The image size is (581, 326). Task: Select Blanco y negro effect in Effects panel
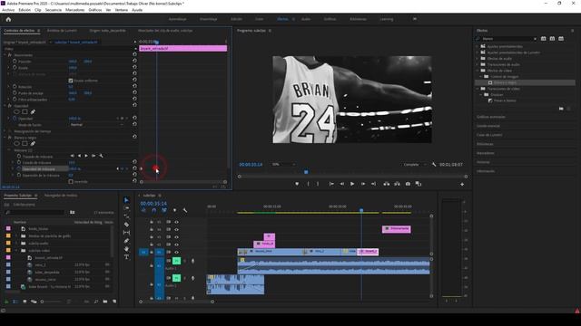pos(505,82)
